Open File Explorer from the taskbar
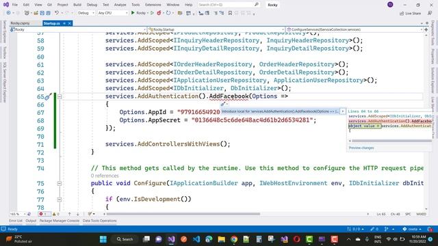Viewport: 438px width, 246px height. point(222,239)
